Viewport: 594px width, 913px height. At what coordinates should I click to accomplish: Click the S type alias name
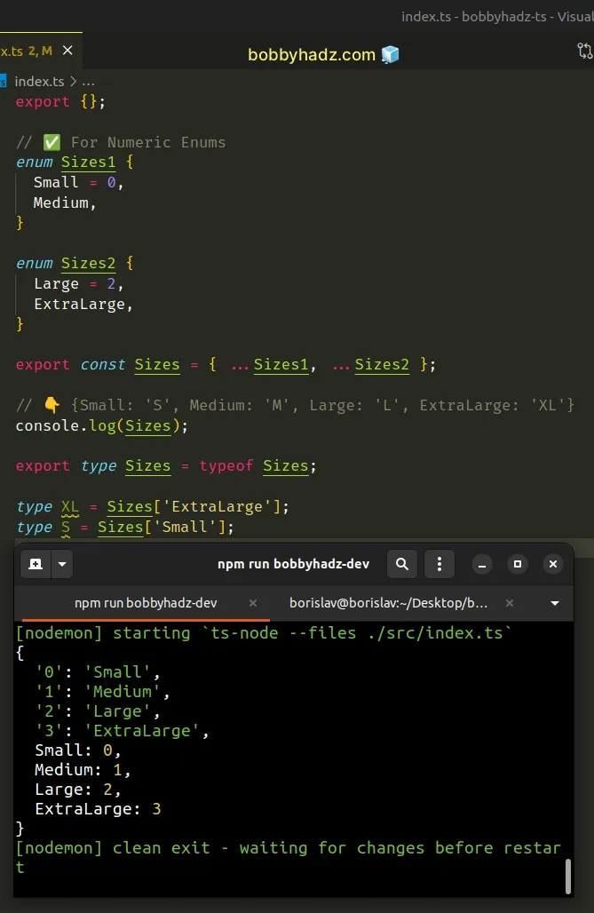click(65, 527)
